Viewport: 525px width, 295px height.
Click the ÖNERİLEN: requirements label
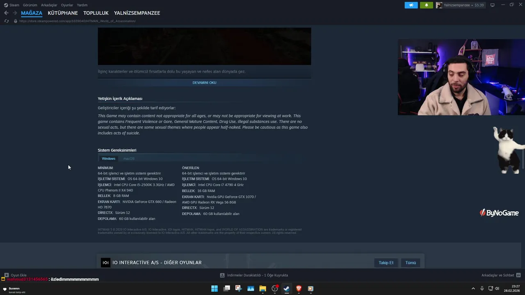(191, 168)
